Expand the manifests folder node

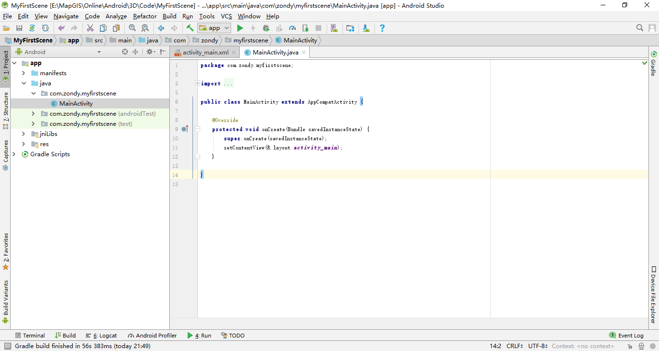[x=24, y=73]
